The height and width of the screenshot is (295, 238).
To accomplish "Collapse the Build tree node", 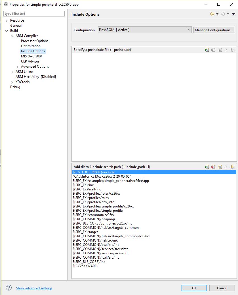I will pyautogui.click(x=7, y=31).
